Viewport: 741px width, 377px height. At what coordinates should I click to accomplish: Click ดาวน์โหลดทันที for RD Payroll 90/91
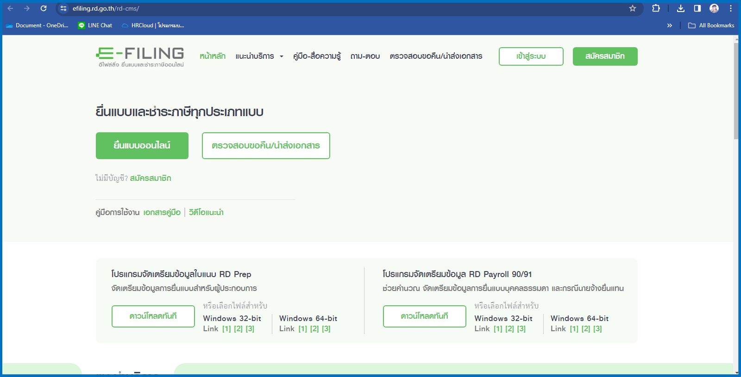(425, 316)
